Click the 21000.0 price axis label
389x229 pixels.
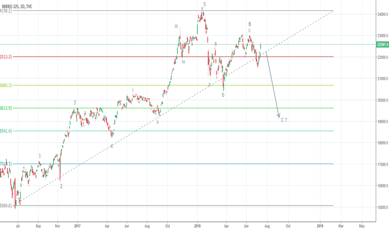(x=383, y=79)
